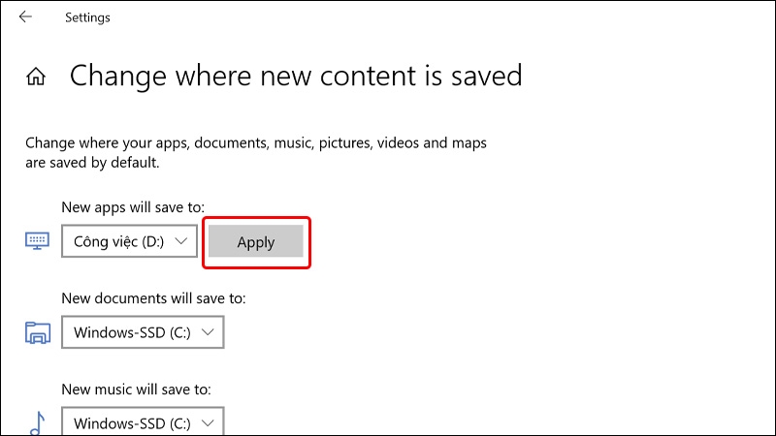Click the "Change where new content is saved" heading
The image size is (776, 436).
point(296,76)
